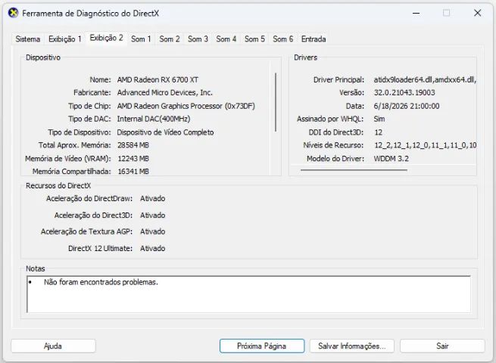Viewport: 496px width, 363px height.
Task: Click the chip type value with 0x73DF
Action: pos(186,106)
